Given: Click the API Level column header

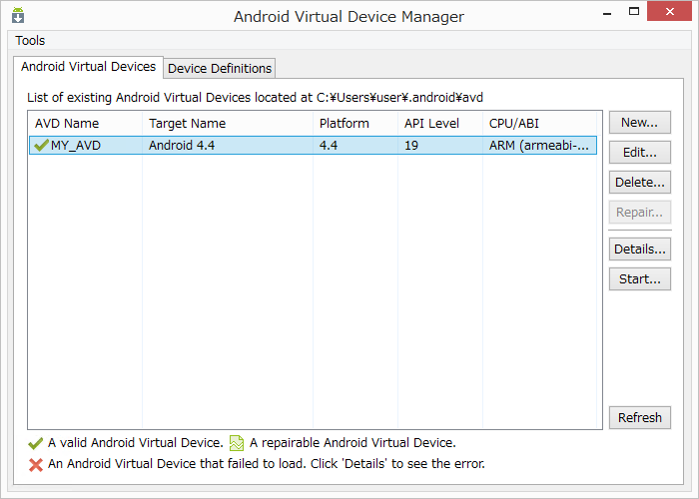Looking at the screenshot, I should pyautogui.click(x=440, y=124).
